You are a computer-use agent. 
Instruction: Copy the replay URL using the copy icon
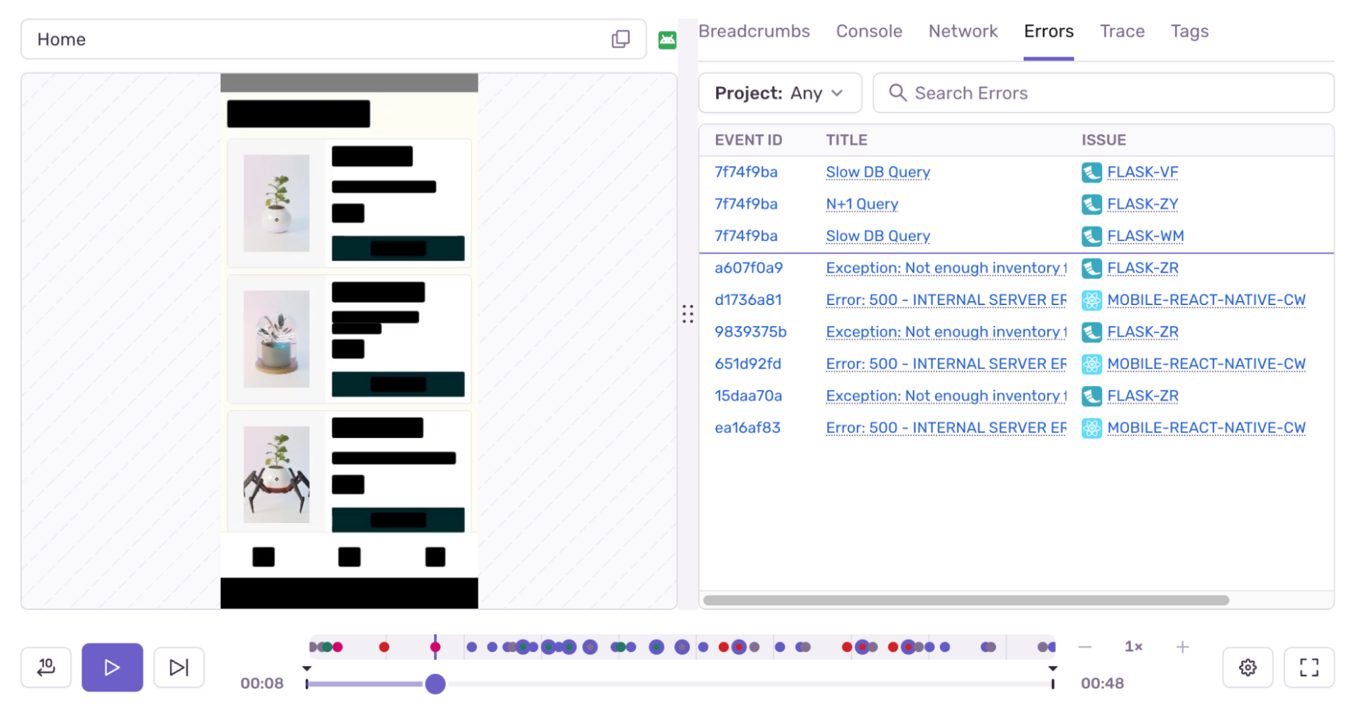(620, 39)
